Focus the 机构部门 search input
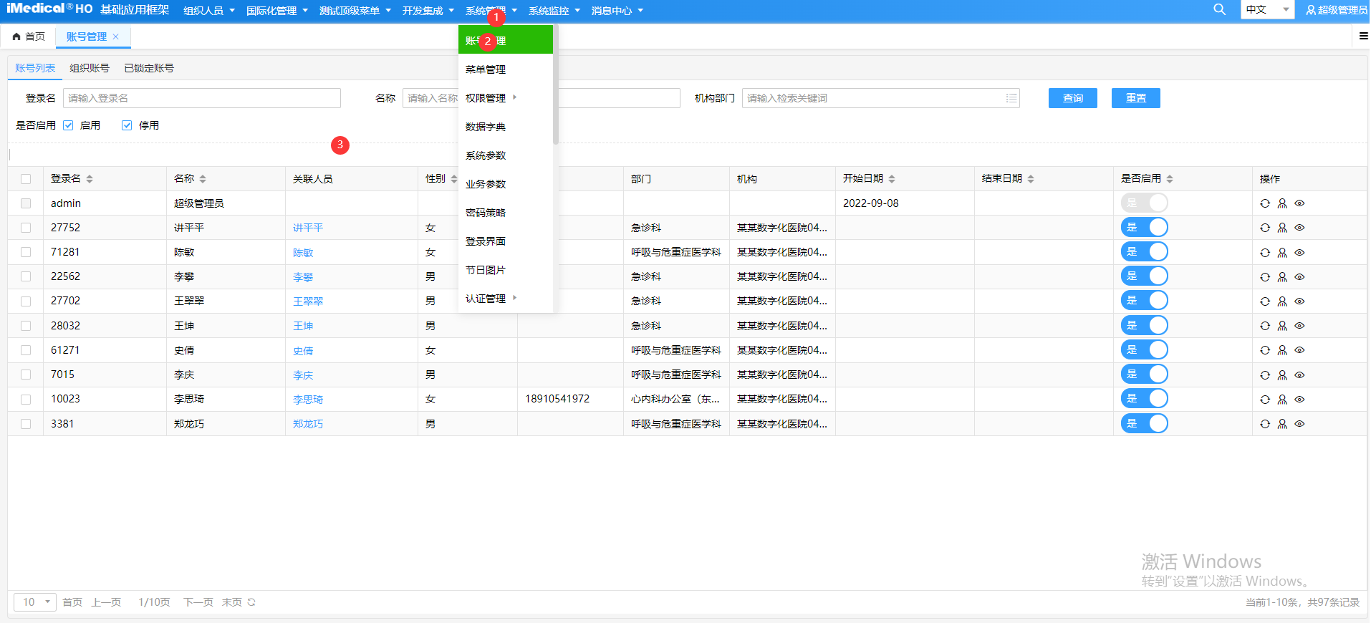The height and width of the screenshot is (623, 1371). click(x=881, y=98)
